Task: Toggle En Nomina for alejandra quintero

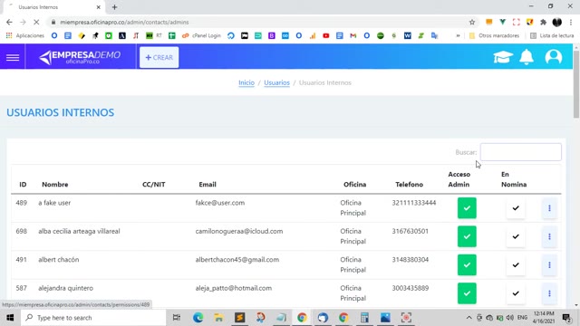Action: click(x=516, y=293)
